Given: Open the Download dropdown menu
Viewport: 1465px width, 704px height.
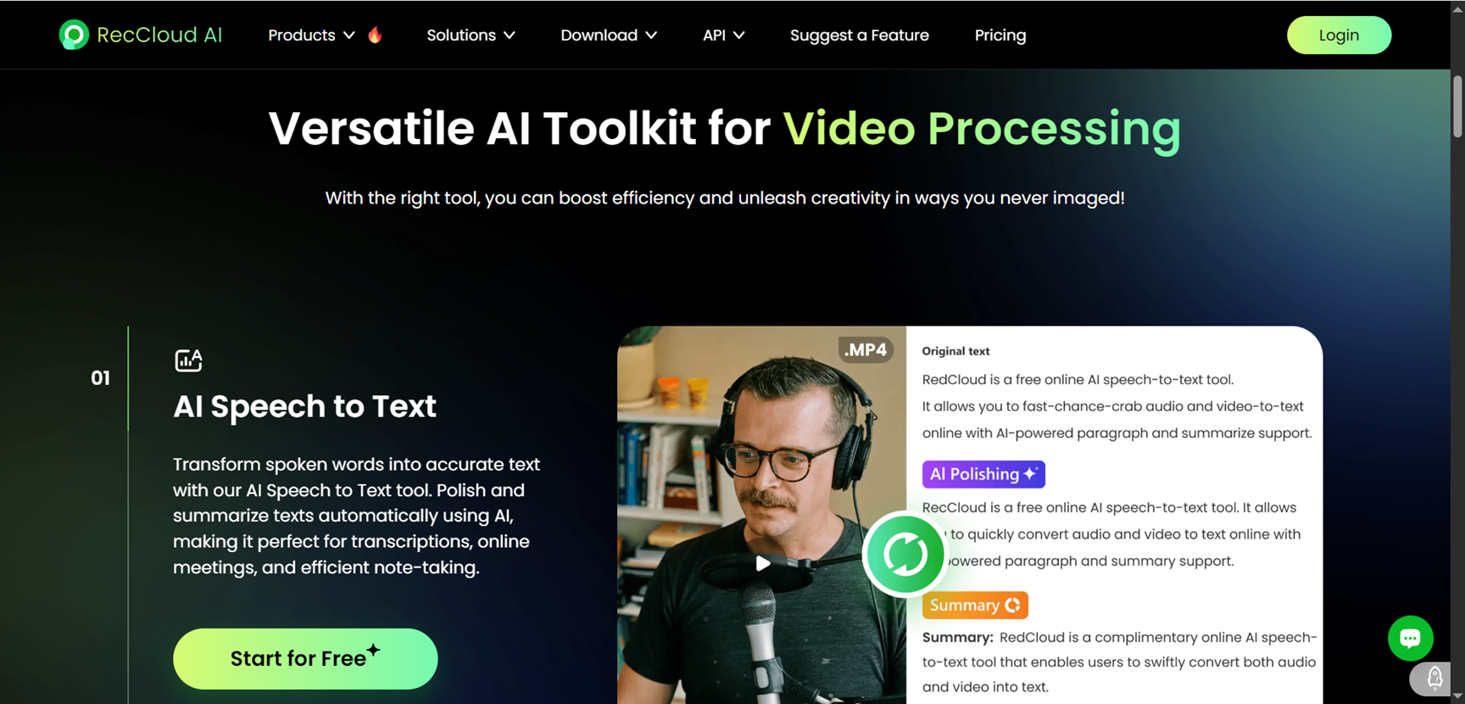Looking at the screenshot, I should [609, 35].
